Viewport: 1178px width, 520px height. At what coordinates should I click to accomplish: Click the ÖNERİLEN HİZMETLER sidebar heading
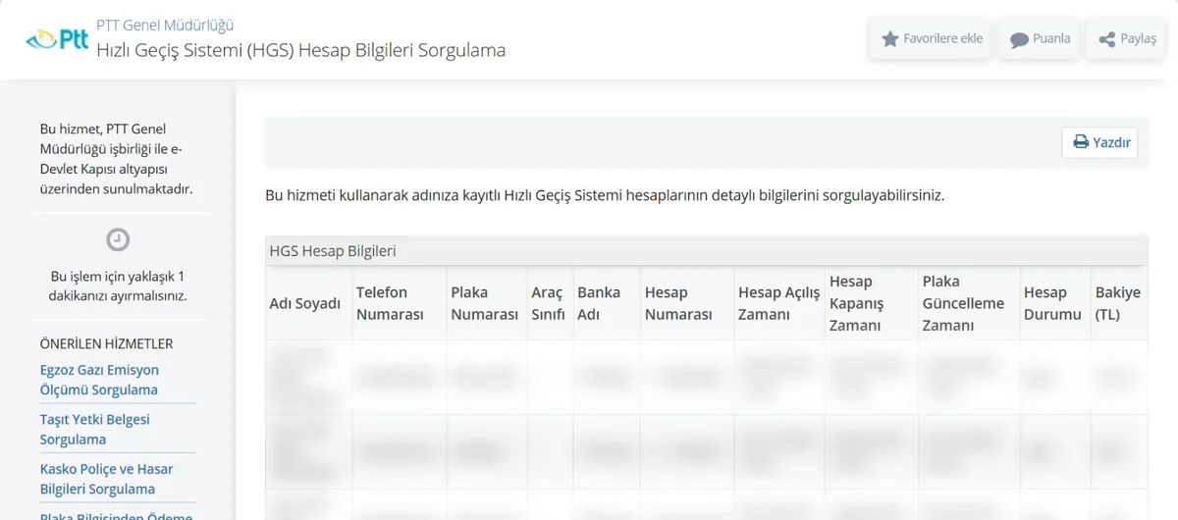[106, 343]
